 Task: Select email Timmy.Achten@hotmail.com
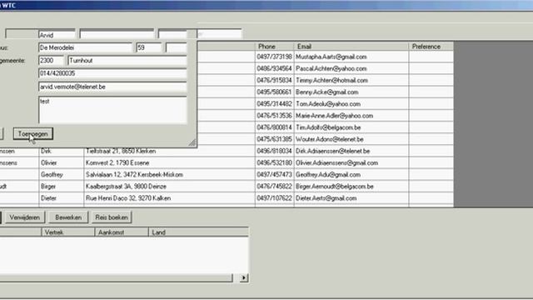[x=331, y=81]
